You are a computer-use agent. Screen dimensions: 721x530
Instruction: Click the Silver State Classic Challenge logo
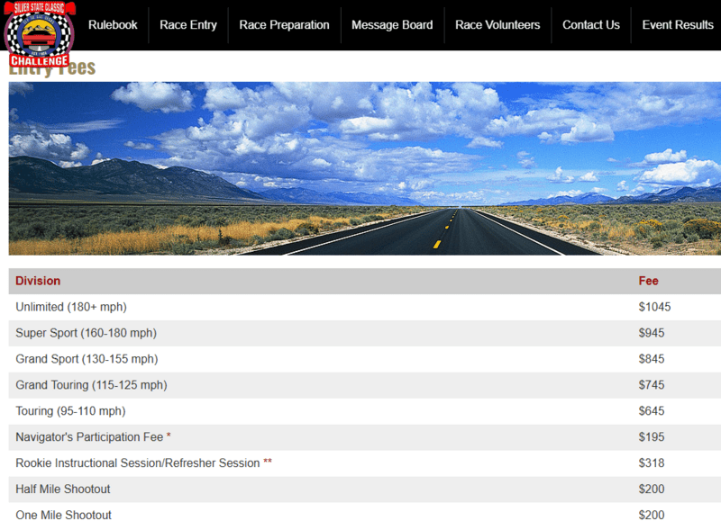click(x=39, y=34)
